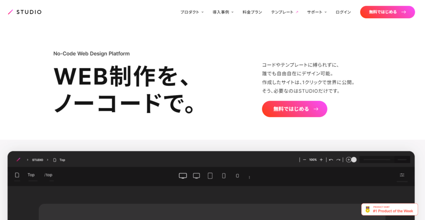Click the /top page path field
Image resolution: width=425 pixels, height=220 pixels.
48,175
